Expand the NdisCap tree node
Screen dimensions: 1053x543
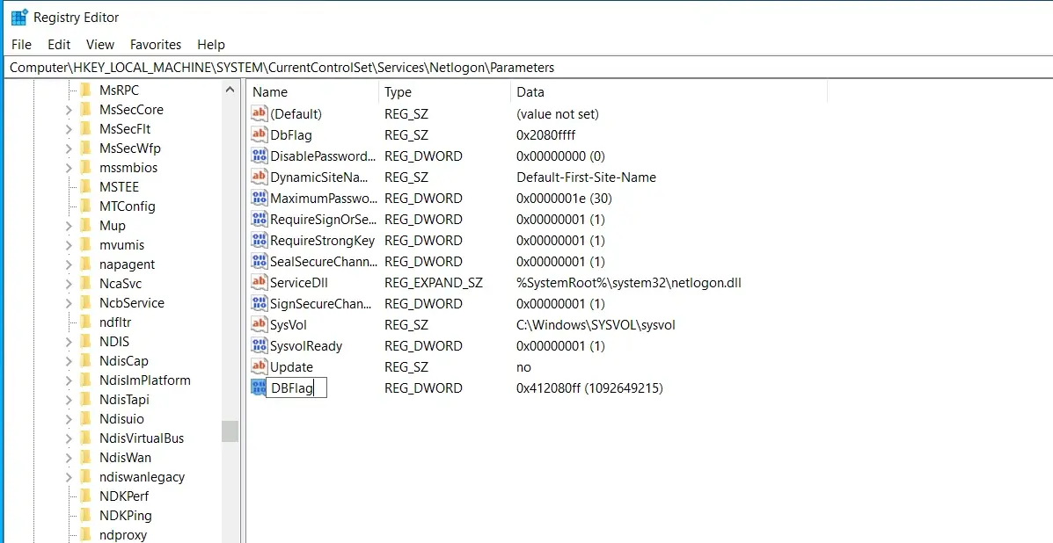[69, 361]
